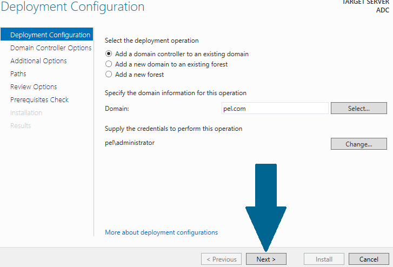
Task: Open the Additional Options step
Action: click(x=38, y=61)
